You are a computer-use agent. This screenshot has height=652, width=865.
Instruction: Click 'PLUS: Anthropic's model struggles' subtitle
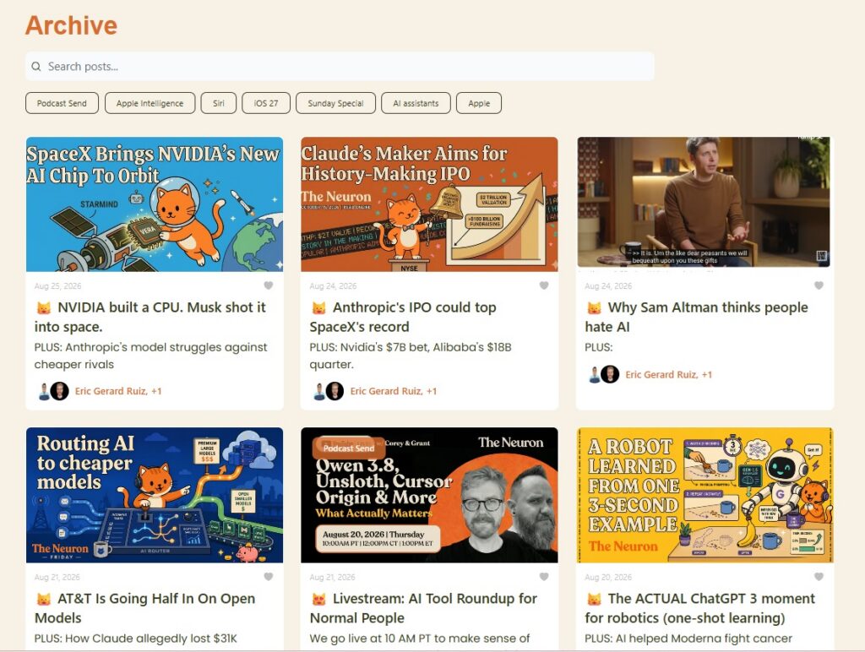150,356
